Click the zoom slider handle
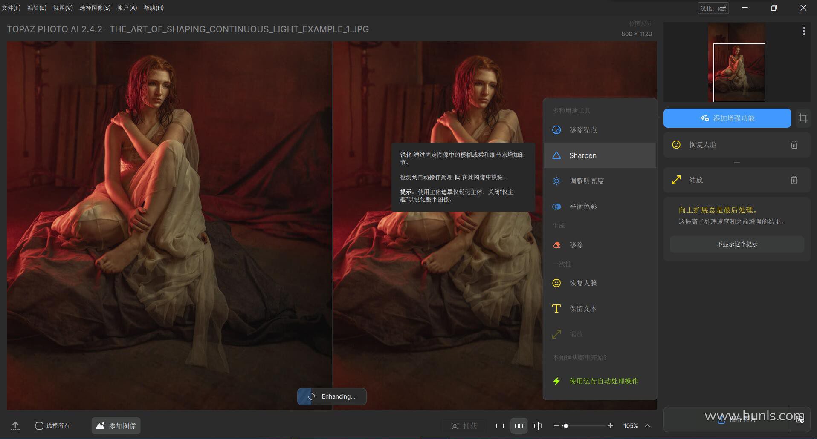 pos(565,425)
